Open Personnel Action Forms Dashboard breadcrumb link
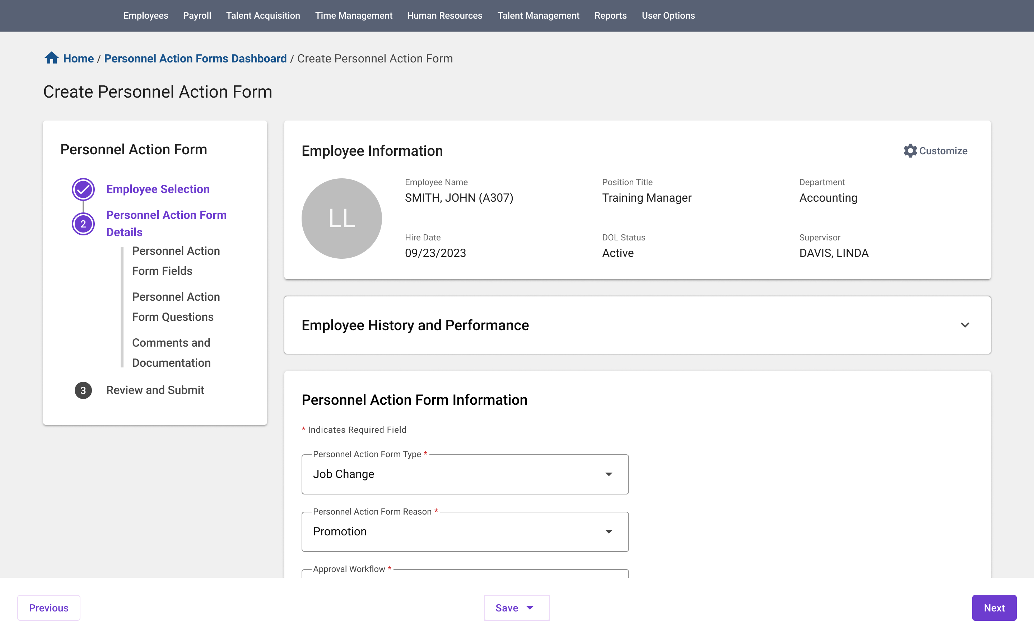The image size is (1034, 638). pyautogui.click(x=195, y=58)
